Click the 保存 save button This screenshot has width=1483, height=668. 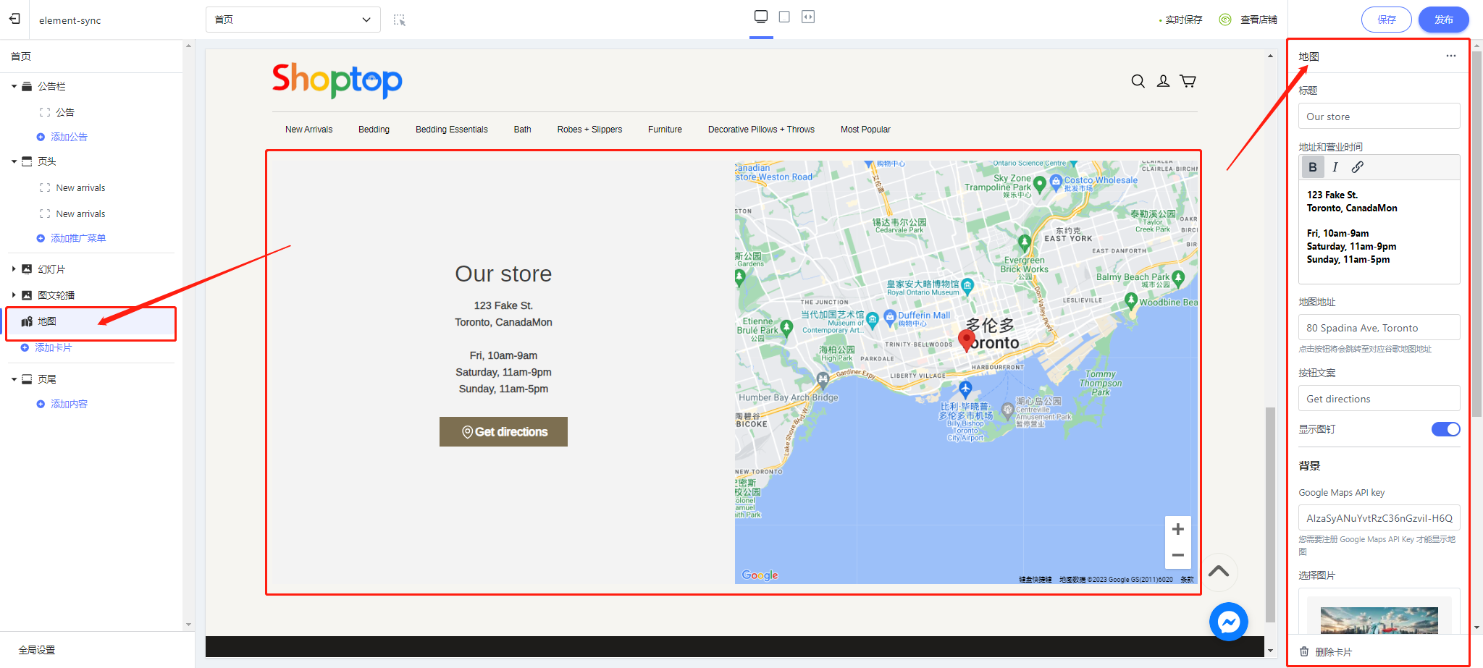(x=1387, y=20)
